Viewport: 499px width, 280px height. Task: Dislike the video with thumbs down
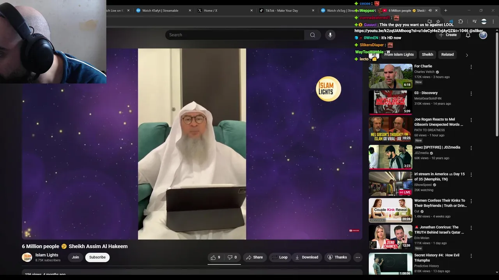click(x=232, y=257)
